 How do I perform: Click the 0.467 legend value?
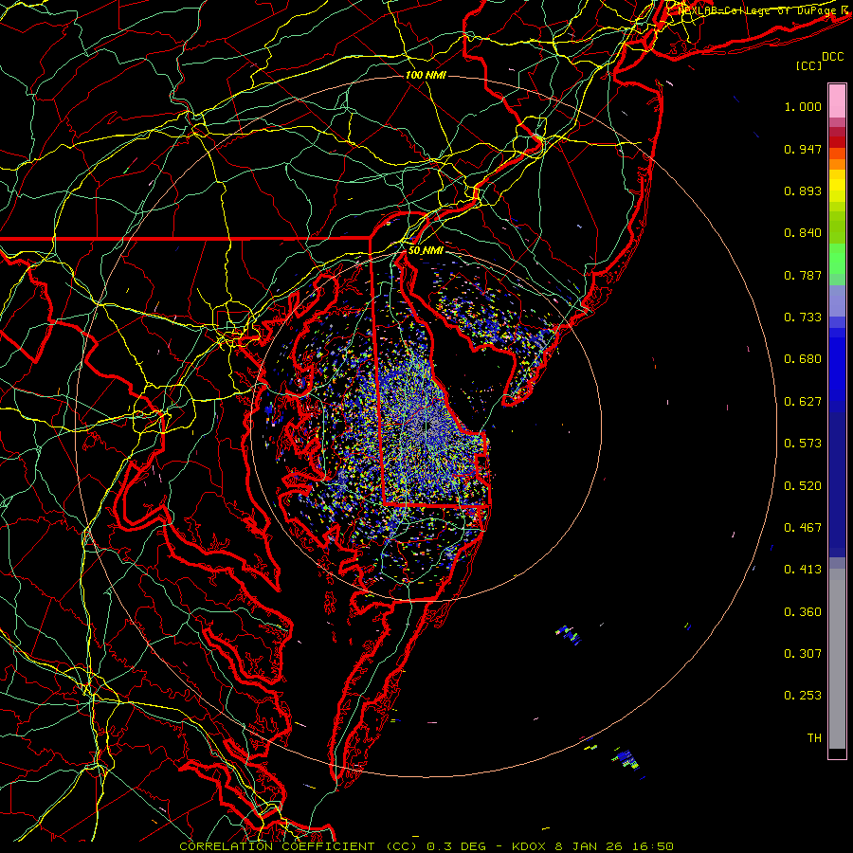[803, 528]
